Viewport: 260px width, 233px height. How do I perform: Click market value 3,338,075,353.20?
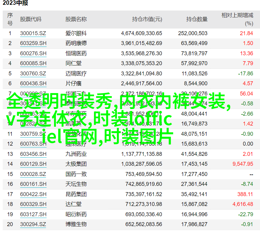[142, 63]
